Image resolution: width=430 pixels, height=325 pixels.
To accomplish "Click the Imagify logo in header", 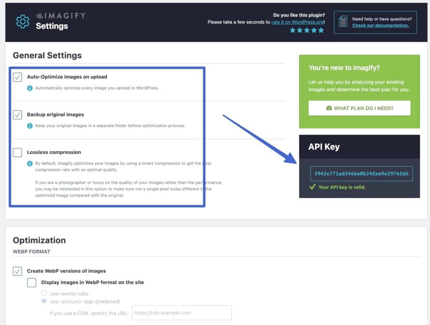I will point(61,16).
